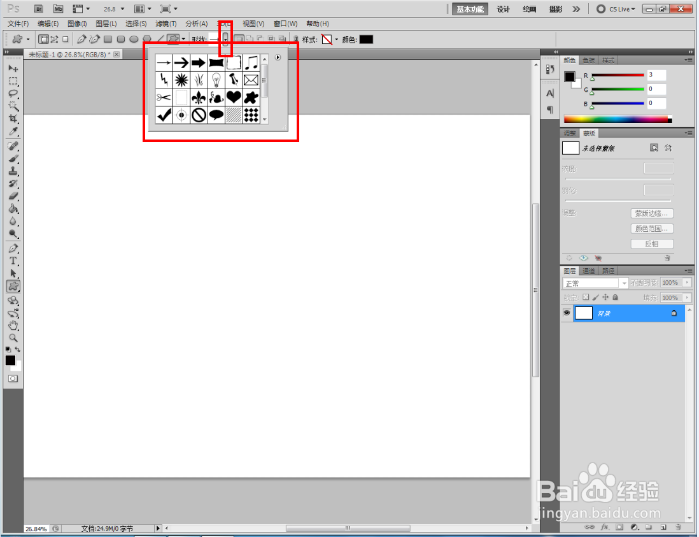Open the 不透明度 opacity slider arrow
699x537 pixels.
687,282
